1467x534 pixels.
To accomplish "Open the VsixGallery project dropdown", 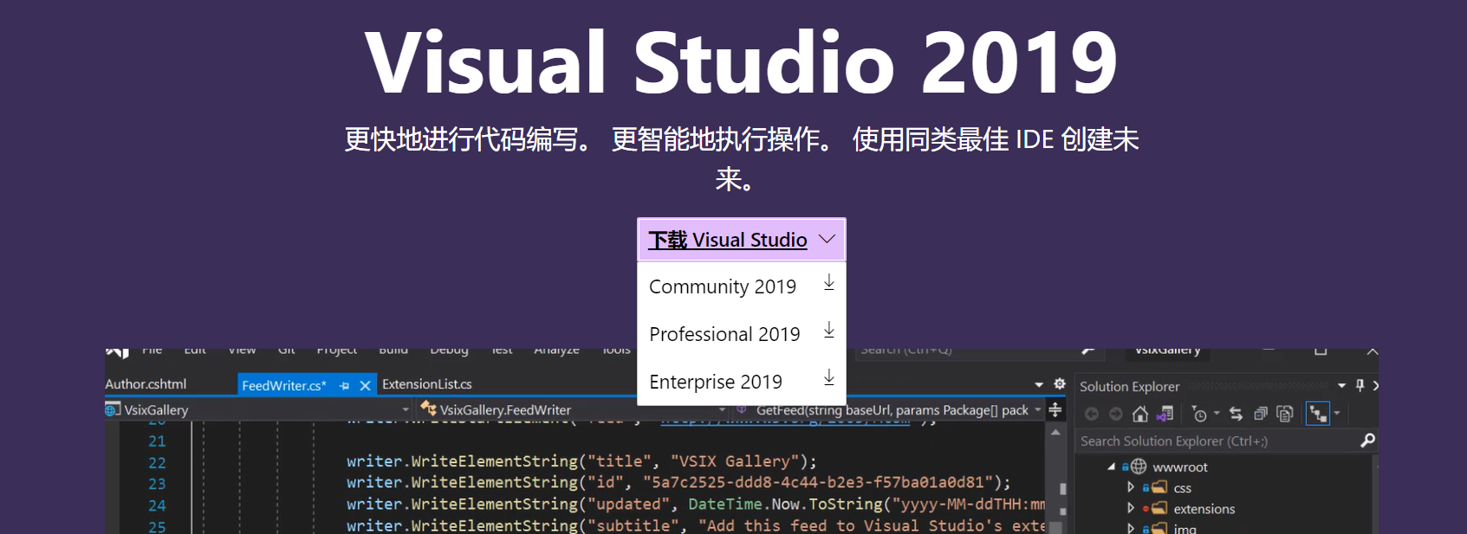I will [258, 410].
